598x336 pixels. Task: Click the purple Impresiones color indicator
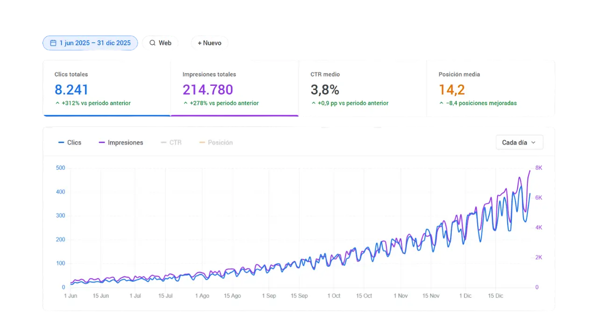click(102, 142)
